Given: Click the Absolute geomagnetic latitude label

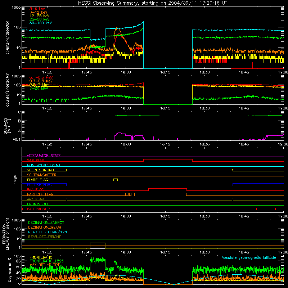Looking at the screenshot, I should click(x=249, y=257).
